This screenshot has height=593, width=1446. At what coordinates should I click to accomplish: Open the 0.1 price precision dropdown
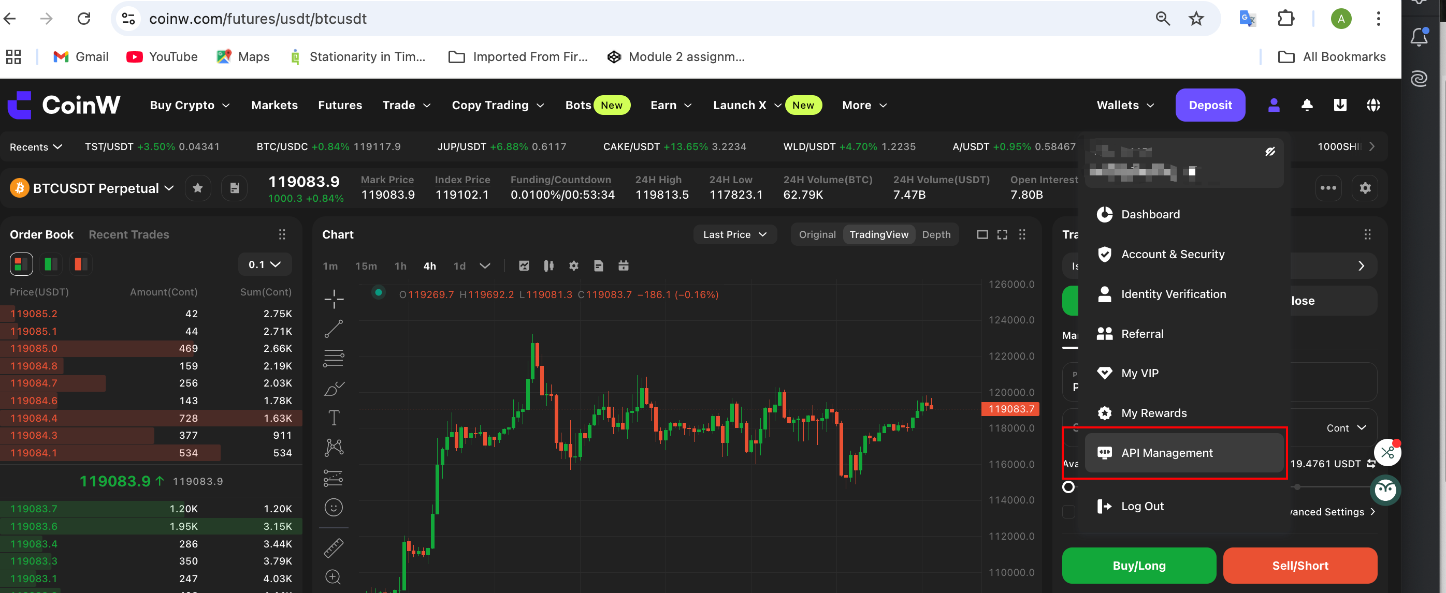pyautogui.click(x=264, y=264)
